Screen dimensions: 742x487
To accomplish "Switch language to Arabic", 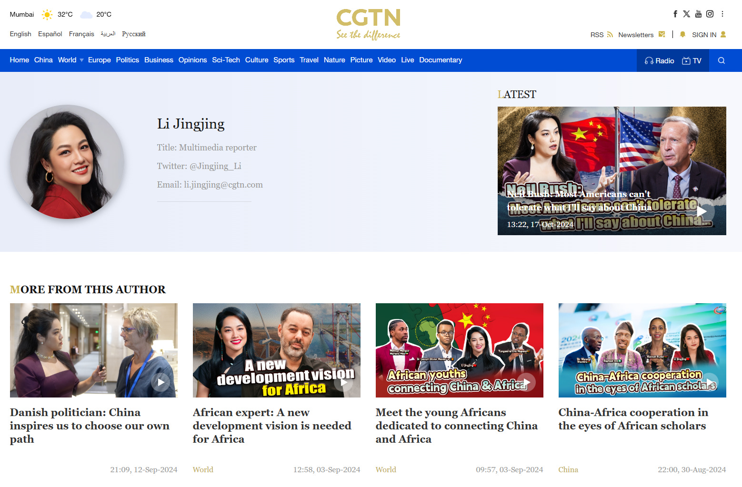I will pyautogui.click(x=108, y=34).
